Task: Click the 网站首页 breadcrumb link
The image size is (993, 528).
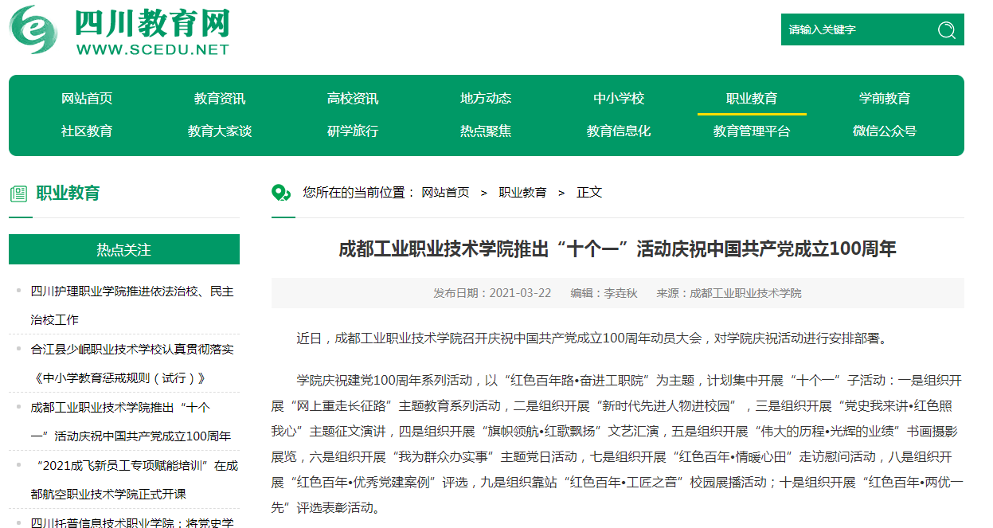Action: click(x=445, y=193)
